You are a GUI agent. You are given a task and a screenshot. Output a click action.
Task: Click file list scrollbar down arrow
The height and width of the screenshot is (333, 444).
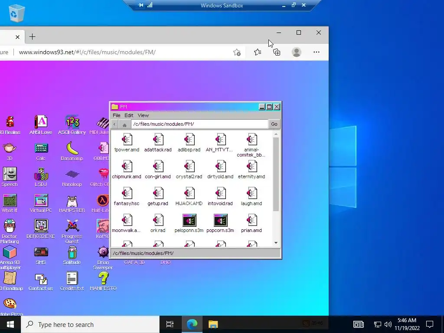[276, 243]
